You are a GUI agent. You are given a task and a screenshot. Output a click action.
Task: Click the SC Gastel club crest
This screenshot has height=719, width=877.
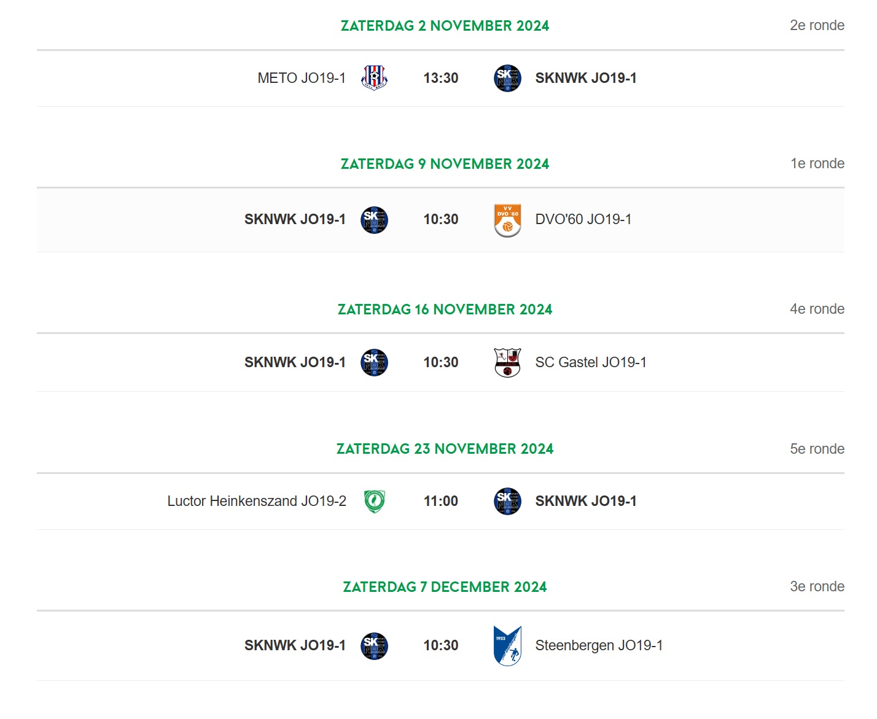click(x=507, y=362)
